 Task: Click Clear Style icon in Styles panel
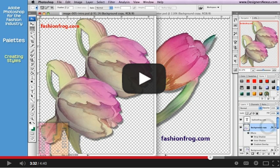[x=262, y=99]
